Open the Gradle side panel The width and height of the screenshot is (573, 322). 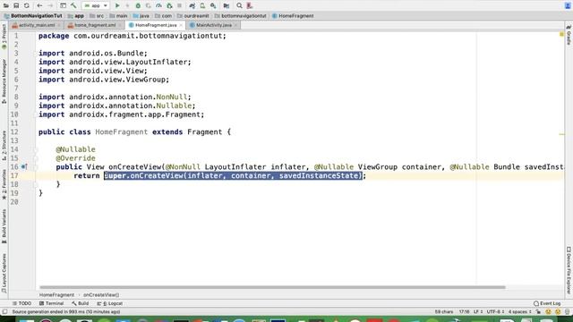coord(569,36)
